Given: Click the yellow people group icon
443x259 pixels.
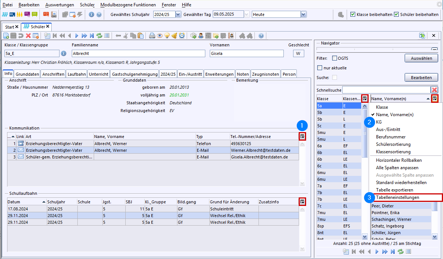Looking at the screenshot, I should [x=19, y=14].
